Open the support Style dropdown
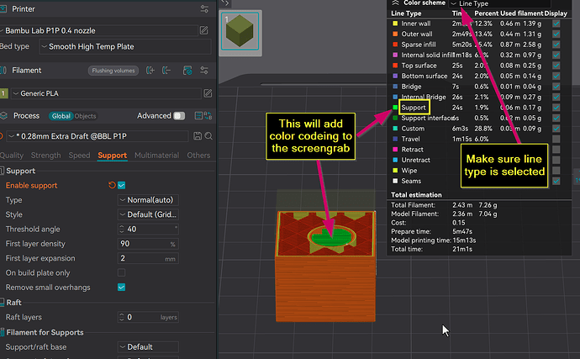This screenshot has width=580, height=359. click(x=148, y=214)
